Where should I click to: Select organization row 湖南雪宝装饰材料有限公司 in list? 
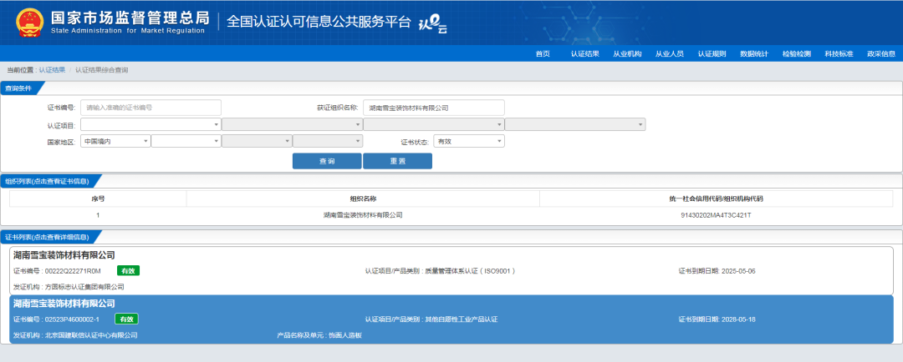pos(363,215)
